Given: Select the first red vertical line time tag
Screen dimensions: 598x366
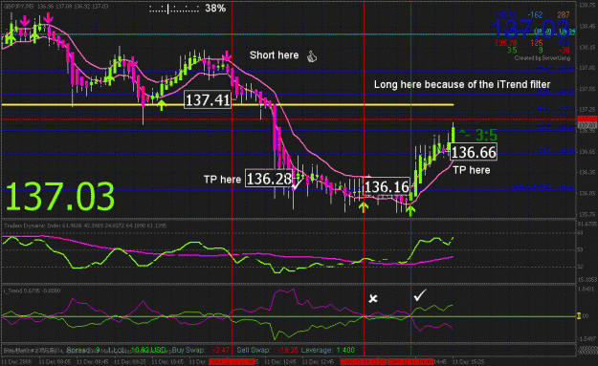Looking at the screenshot, I should 232,361.
